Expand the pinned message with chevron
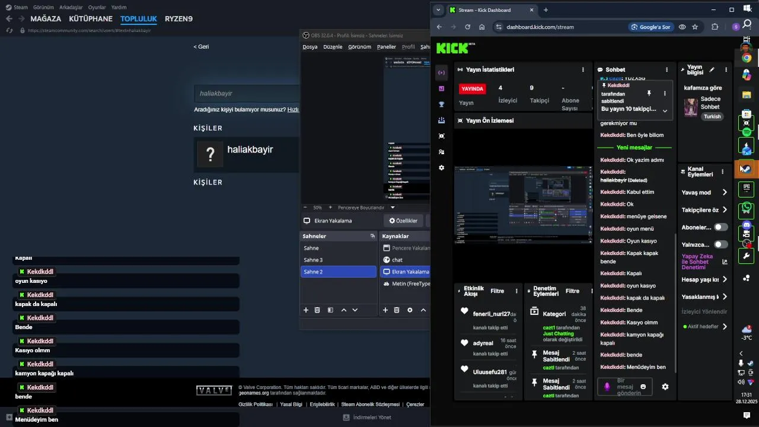The image size is (759, 427). click(665, 111)
